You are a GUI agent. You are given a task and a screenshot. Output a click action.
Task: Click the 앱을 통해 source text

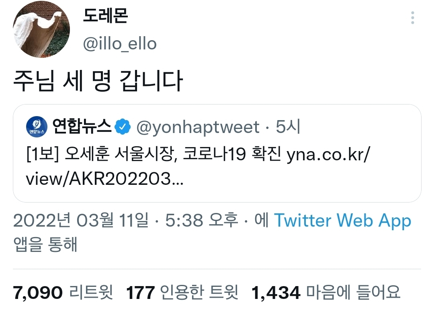pyautogui.click(x=45, y=244)
